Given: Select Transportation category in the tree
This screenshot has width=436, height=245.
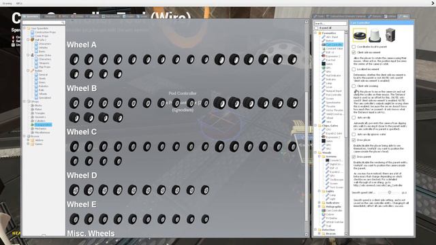Looking at the screenshot, I should (x=41, y=125).
